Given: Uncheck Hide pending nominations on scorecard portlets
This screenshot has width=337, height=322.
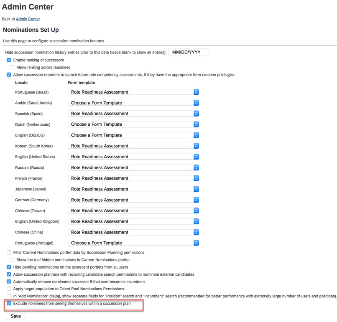Looking at the screenshot, I should point(9,267).
